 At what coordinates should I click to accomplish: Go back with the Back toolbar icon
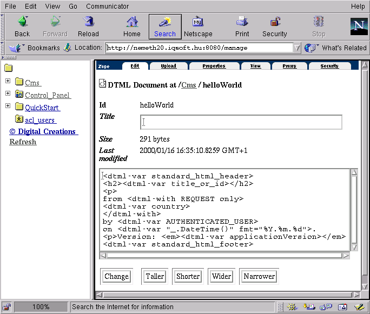coord(23,22)
